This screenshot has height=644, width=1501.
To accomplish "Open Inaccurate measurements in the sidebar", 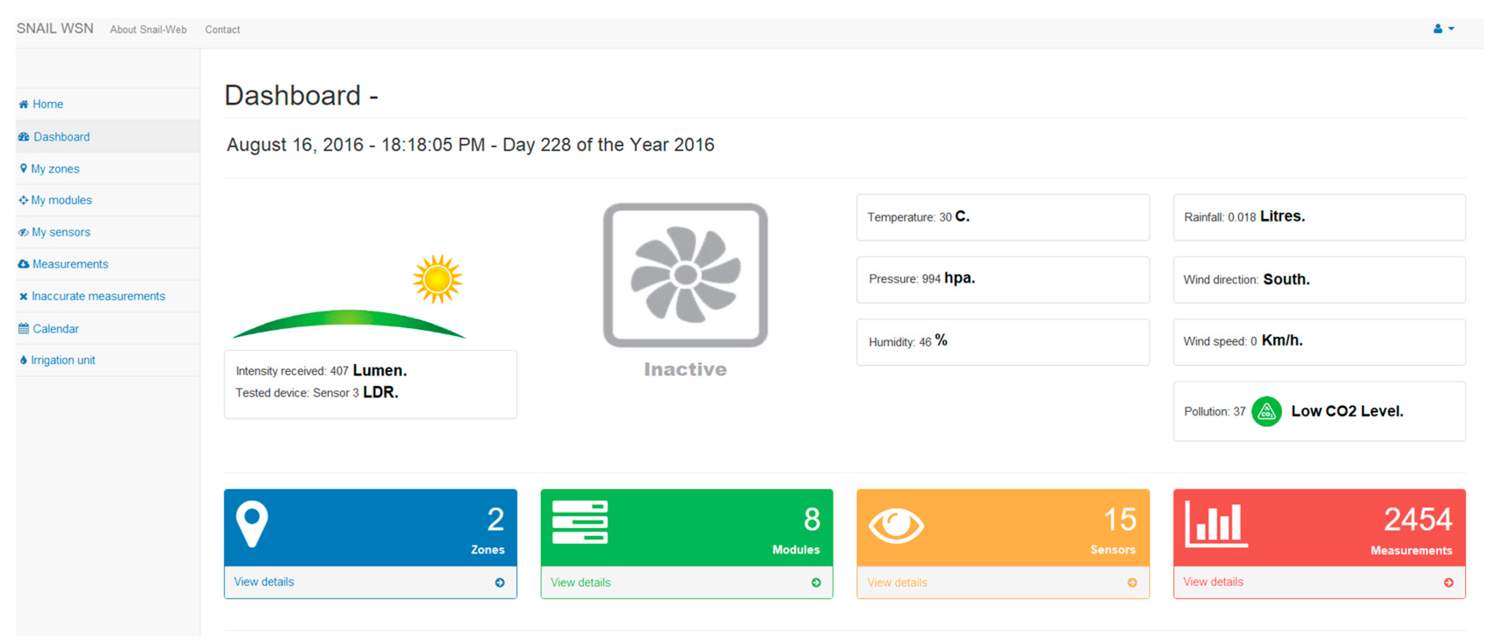I will click(98, 297).
